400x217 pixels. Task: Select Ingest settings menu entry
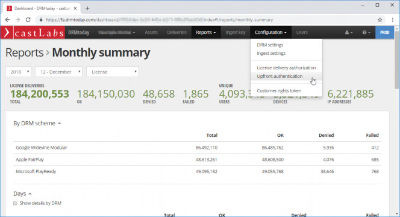click(271, 54)
